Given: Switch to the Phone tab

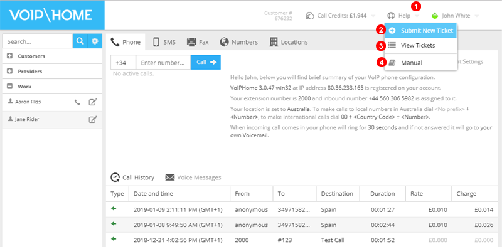Looking at the screenshot, I should [x=125, y=42].
